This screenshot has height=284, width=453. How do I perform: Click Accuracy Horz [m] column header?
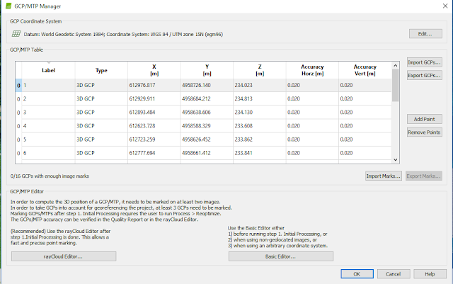click(x=312, y=70)
